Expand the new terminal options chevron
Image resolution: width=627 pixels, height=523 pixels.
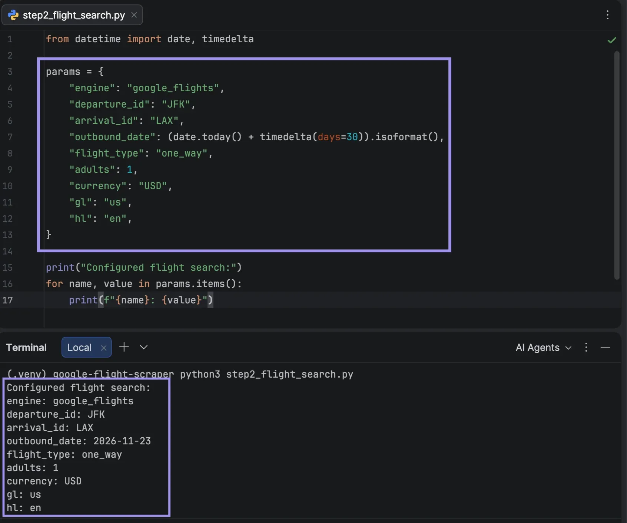click(144, 347)
